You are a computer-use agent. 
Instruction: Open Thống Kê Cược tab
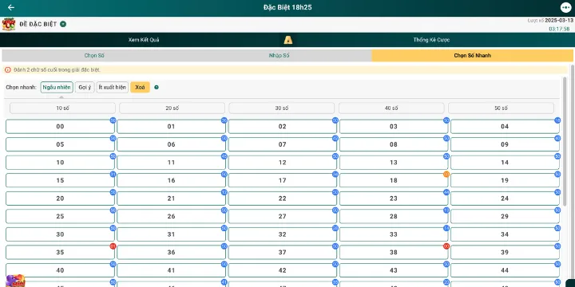click(431, 40)
